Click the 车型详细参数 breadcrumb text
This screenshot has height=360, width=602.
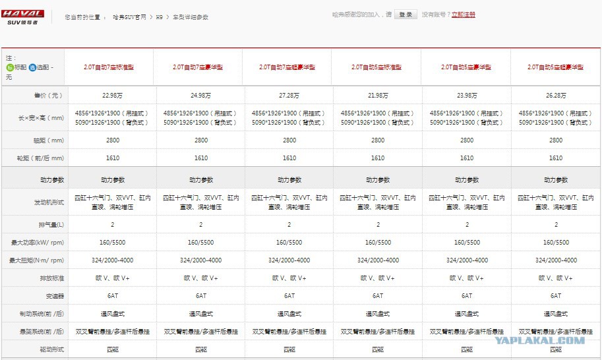tap(191, 17)
